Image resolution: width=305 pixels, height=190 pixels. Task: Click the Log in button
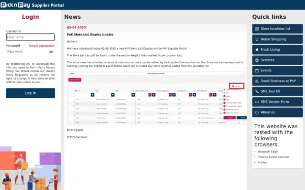pos(30,93)
